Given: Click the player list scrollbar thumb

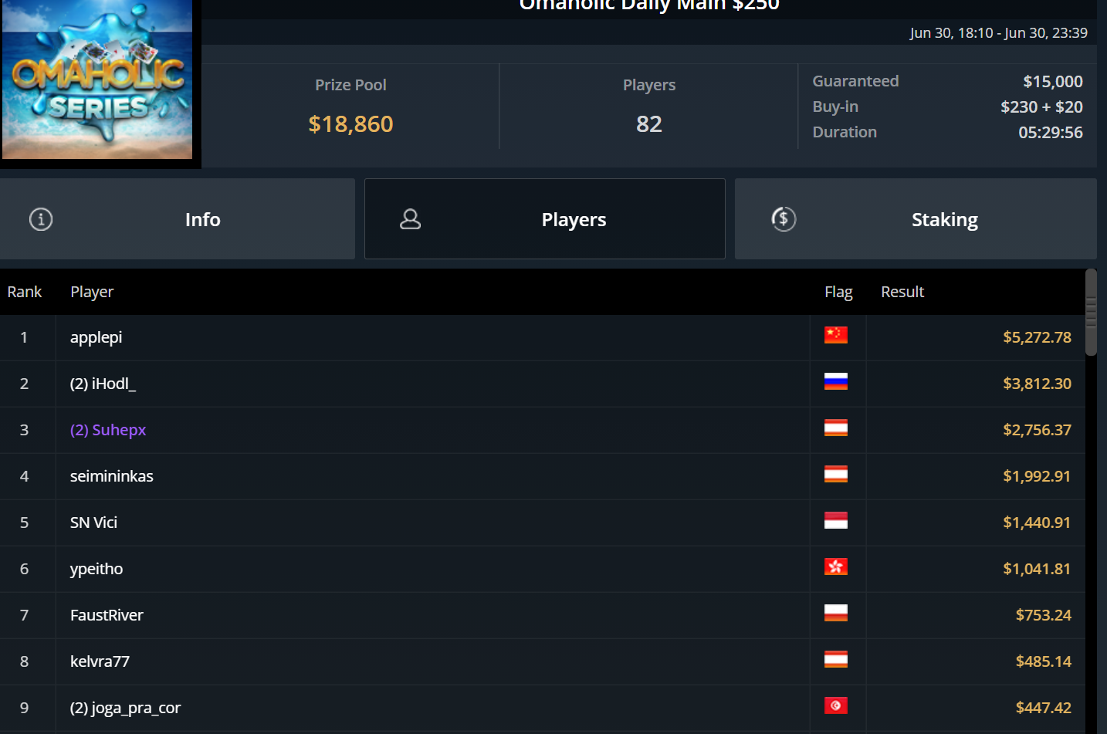Looking at the screenshot, I should [x=1091, y=312].
